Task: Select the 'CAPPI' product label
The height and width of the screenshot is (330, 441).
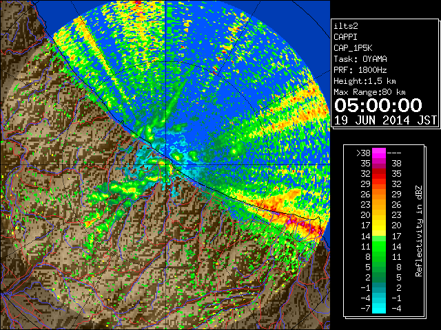Action: (x=345, y=37)
